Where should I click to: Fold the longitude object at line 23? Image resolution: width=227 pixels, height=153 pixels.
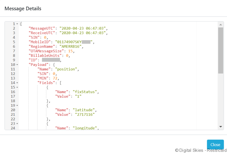[17, 124]
